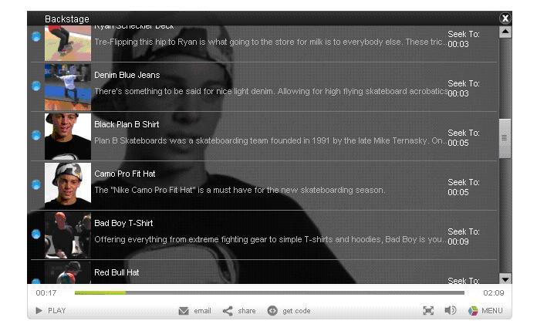Select blue dot beside Camo Pro Fit Hat

click(x=36, y=184)
